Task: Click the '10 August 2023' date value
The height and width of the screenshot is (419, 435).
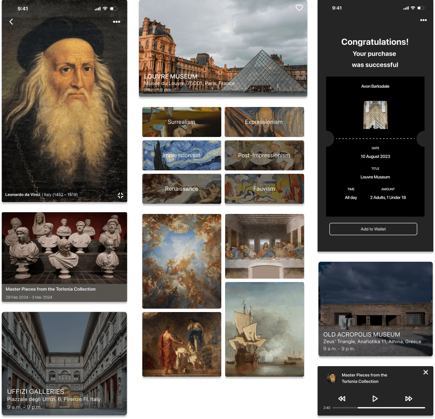Action: tap(375, 156)
